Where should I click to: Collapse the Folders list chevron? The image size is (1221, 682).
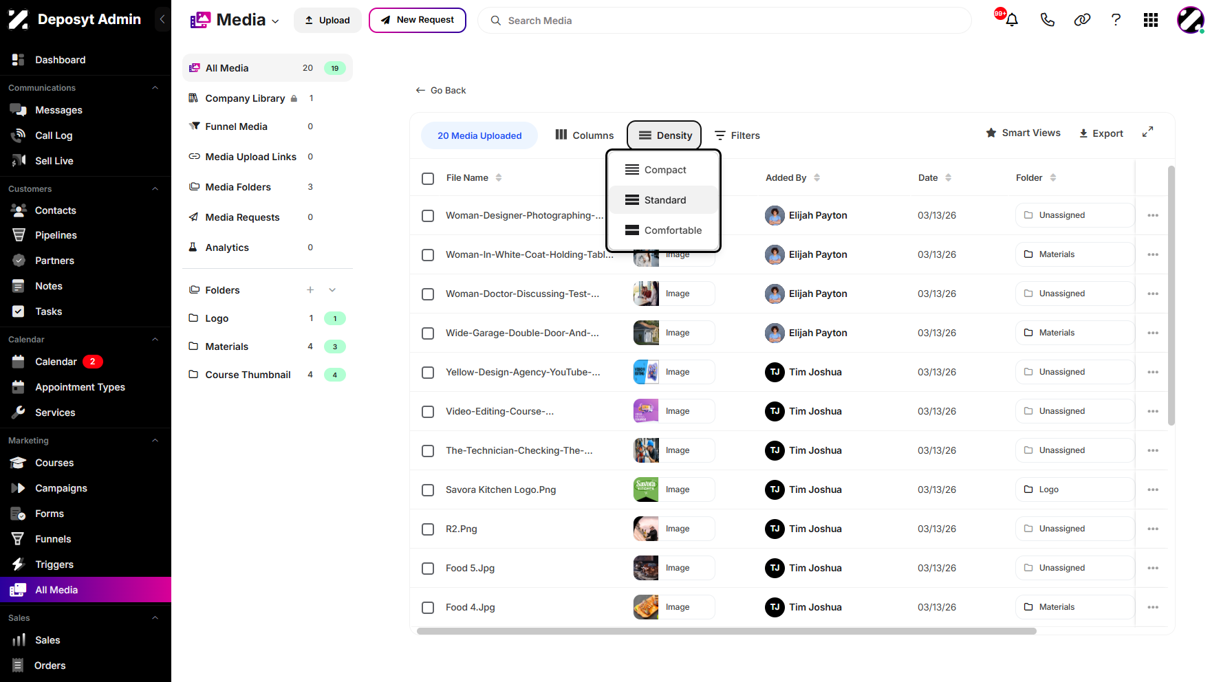click(332, 290)
